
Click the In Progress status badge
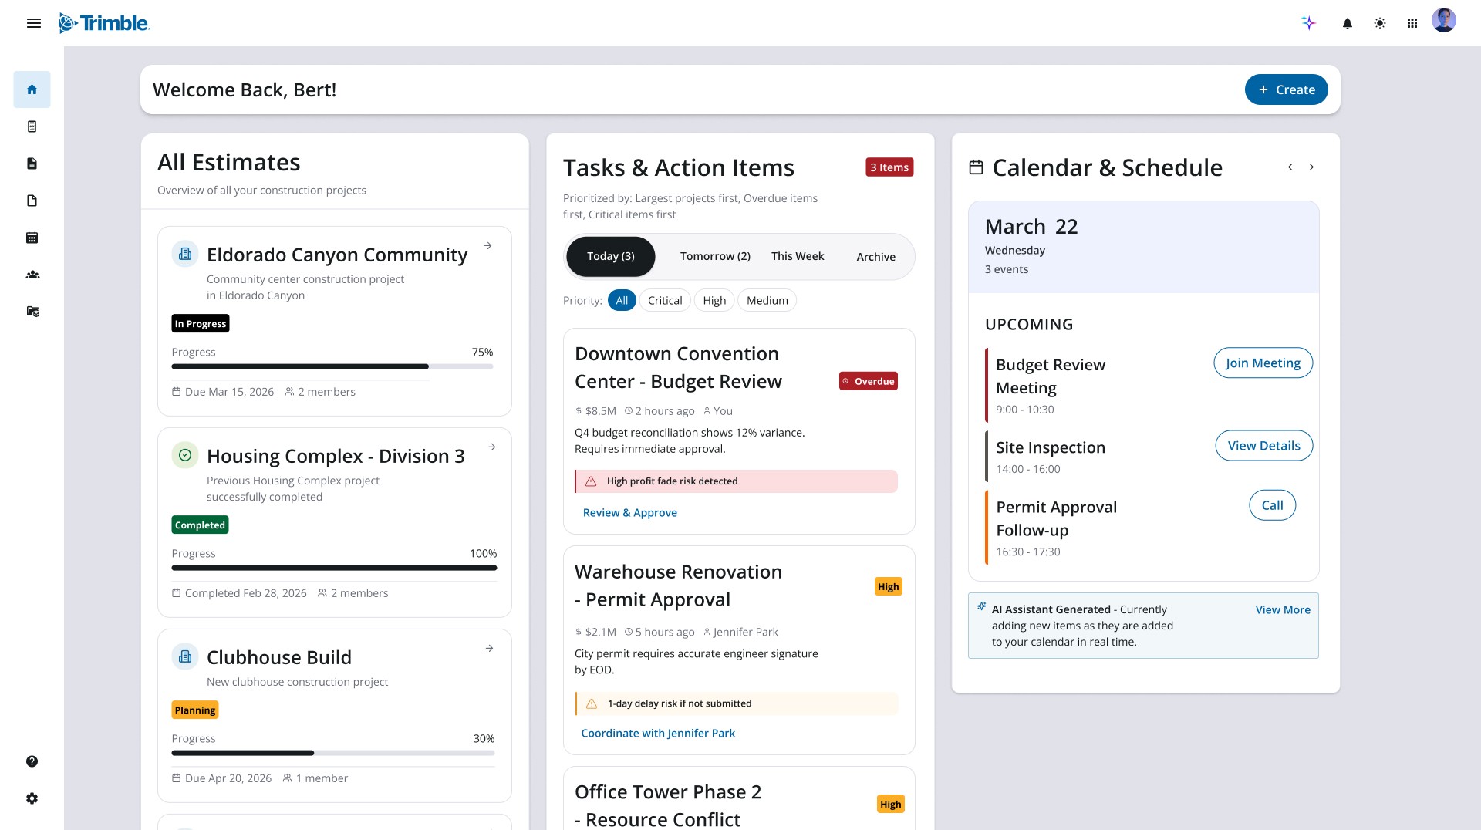pos(201,323)
